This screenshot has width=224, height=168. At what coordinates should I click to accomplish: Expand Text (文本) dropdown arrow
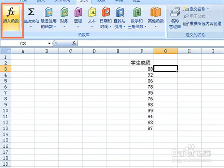pos(92,27)
